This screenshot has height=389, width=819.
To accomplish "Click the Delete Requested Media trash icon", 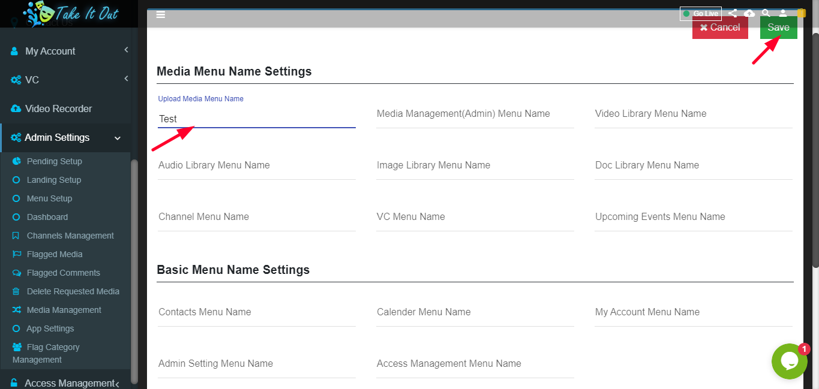I will pos(16,291).
